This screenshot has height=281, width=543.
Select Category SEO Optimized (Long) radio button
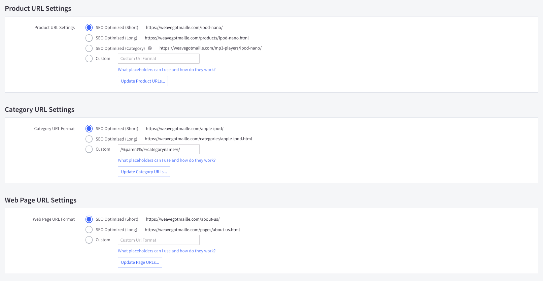(x=89, y=139)
